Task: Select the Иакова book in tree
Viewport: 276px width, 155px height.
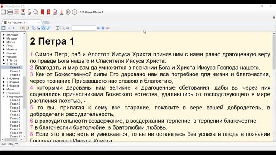Action: coord(12,56)
